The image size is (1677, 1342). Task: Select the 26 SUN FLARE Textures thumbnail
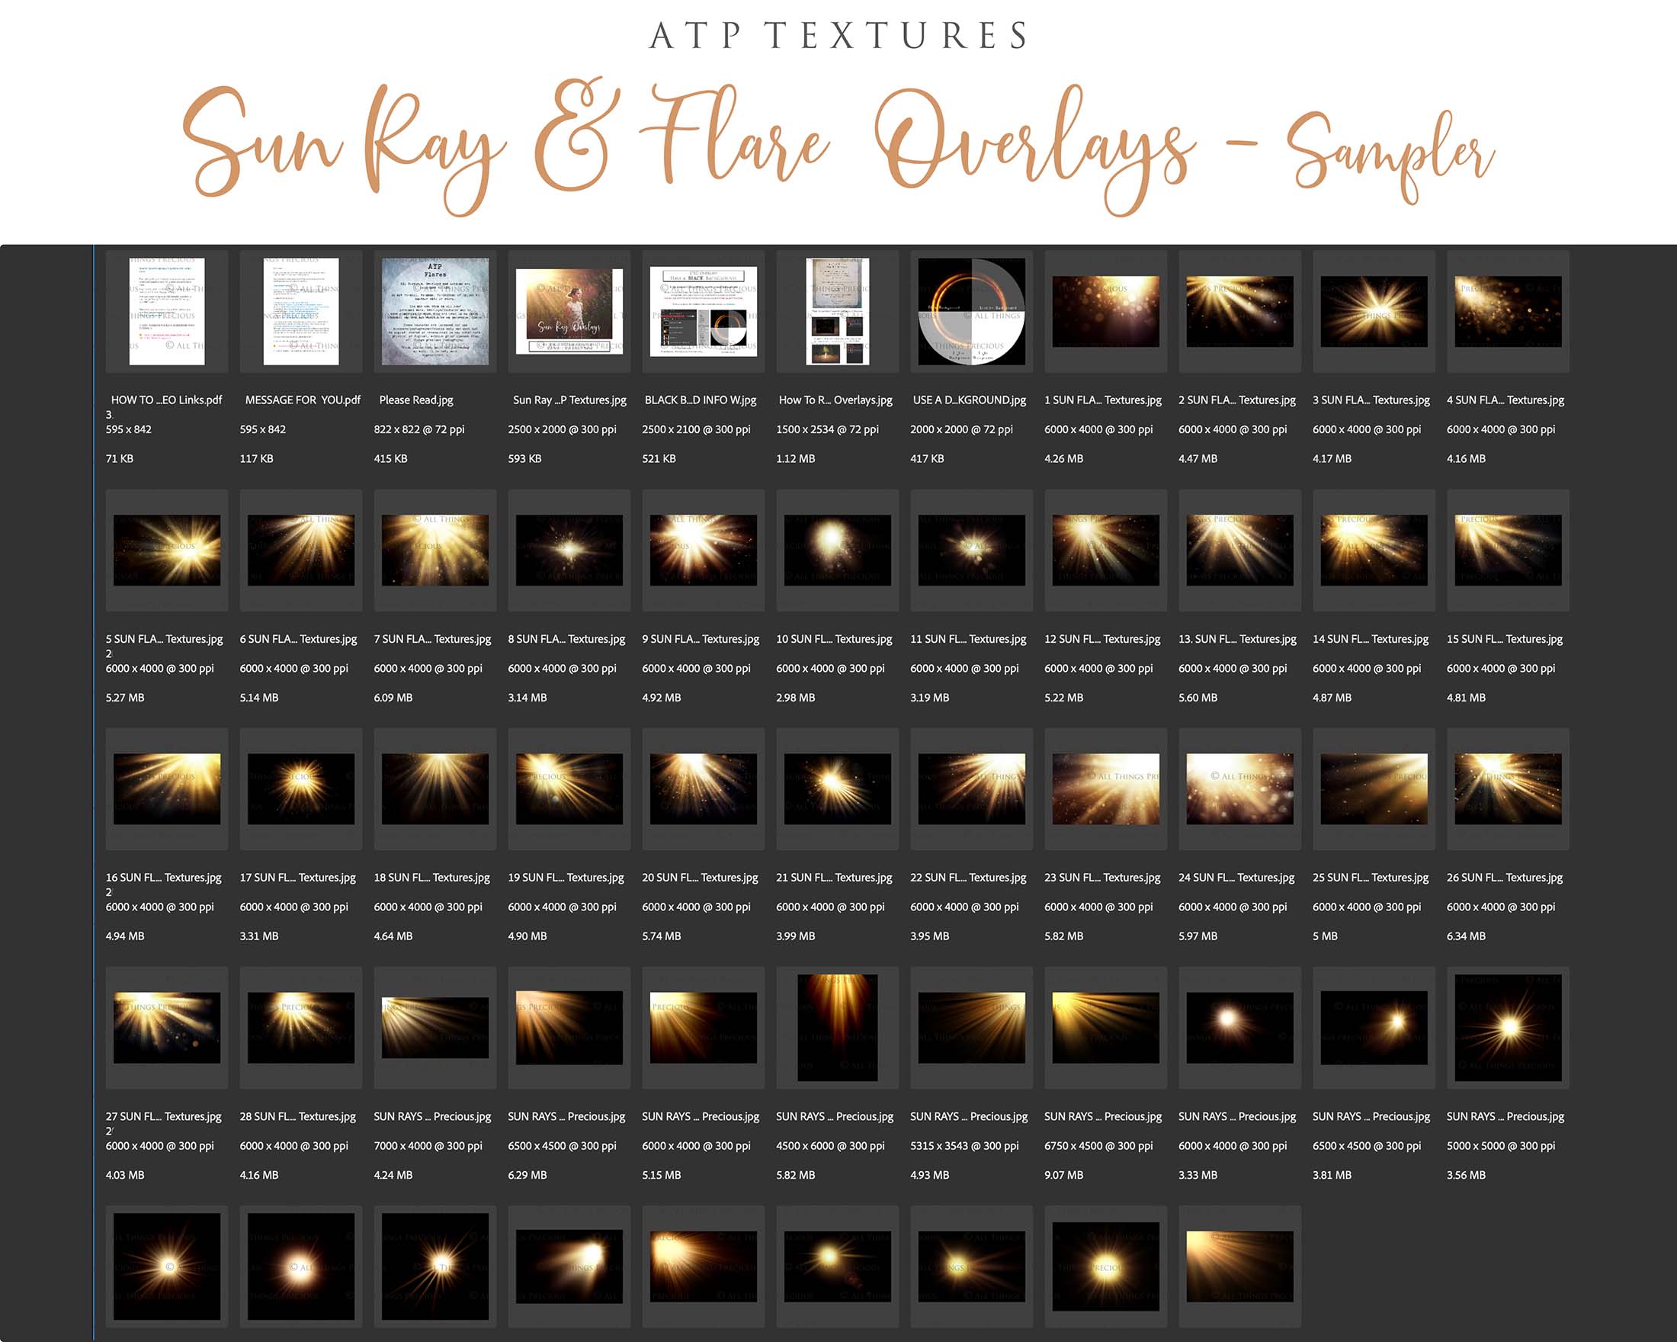click(x=1509, y=789)
